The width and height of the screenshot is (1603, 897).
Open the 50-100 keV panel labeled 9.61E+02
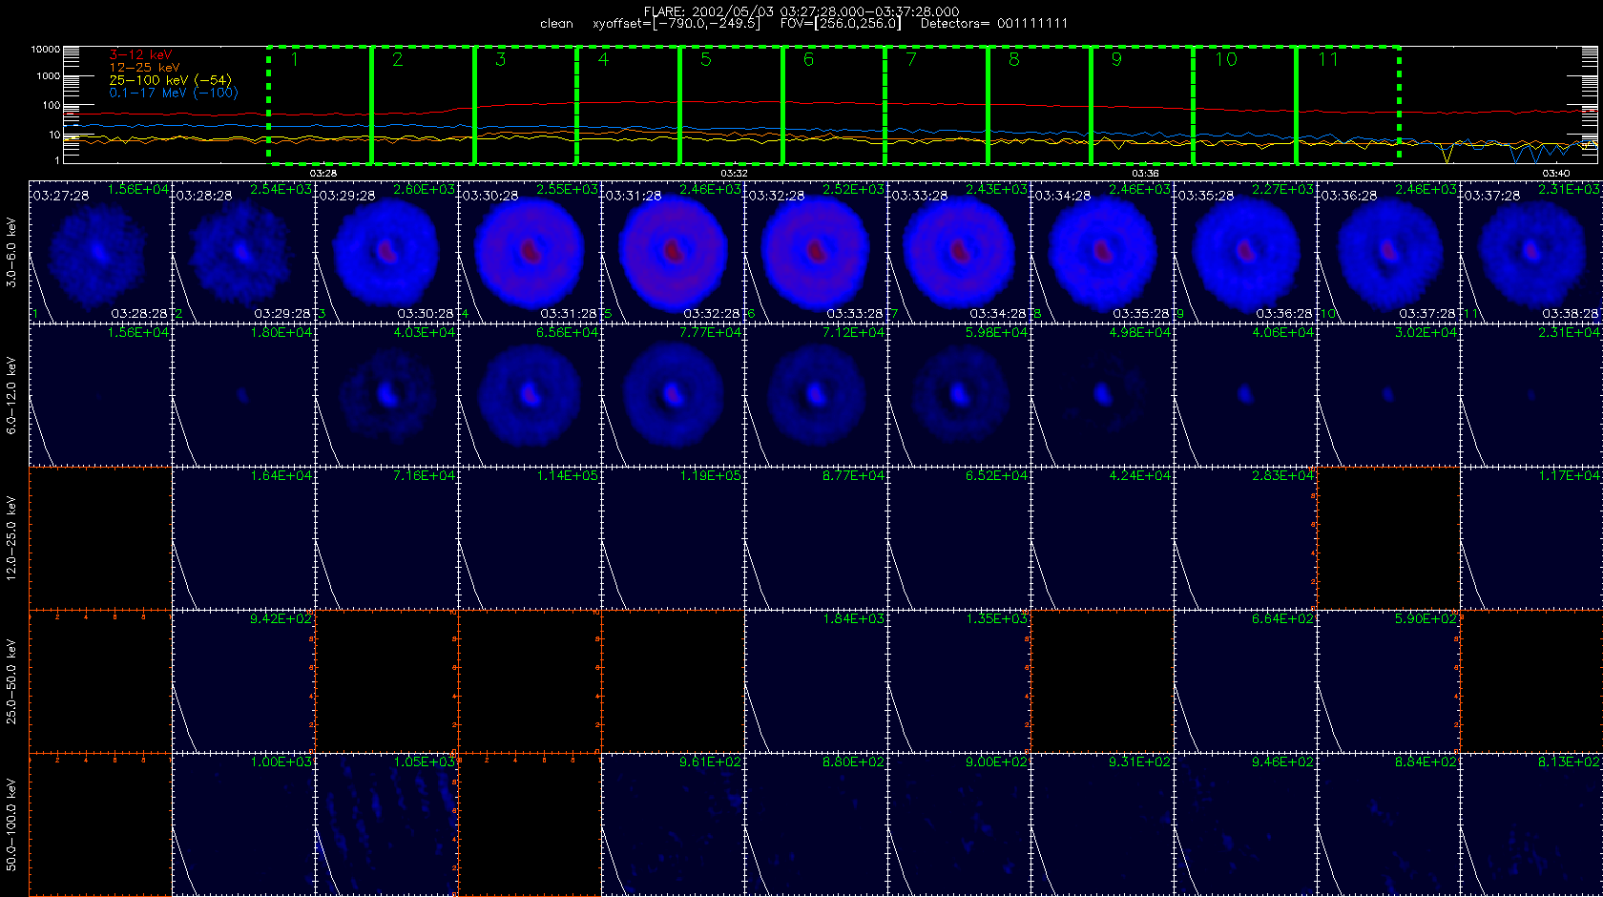674,824
